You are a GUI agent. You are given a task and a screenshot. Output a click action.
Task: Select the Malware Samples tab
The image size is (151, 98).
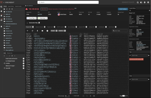[x=40, y=27]
